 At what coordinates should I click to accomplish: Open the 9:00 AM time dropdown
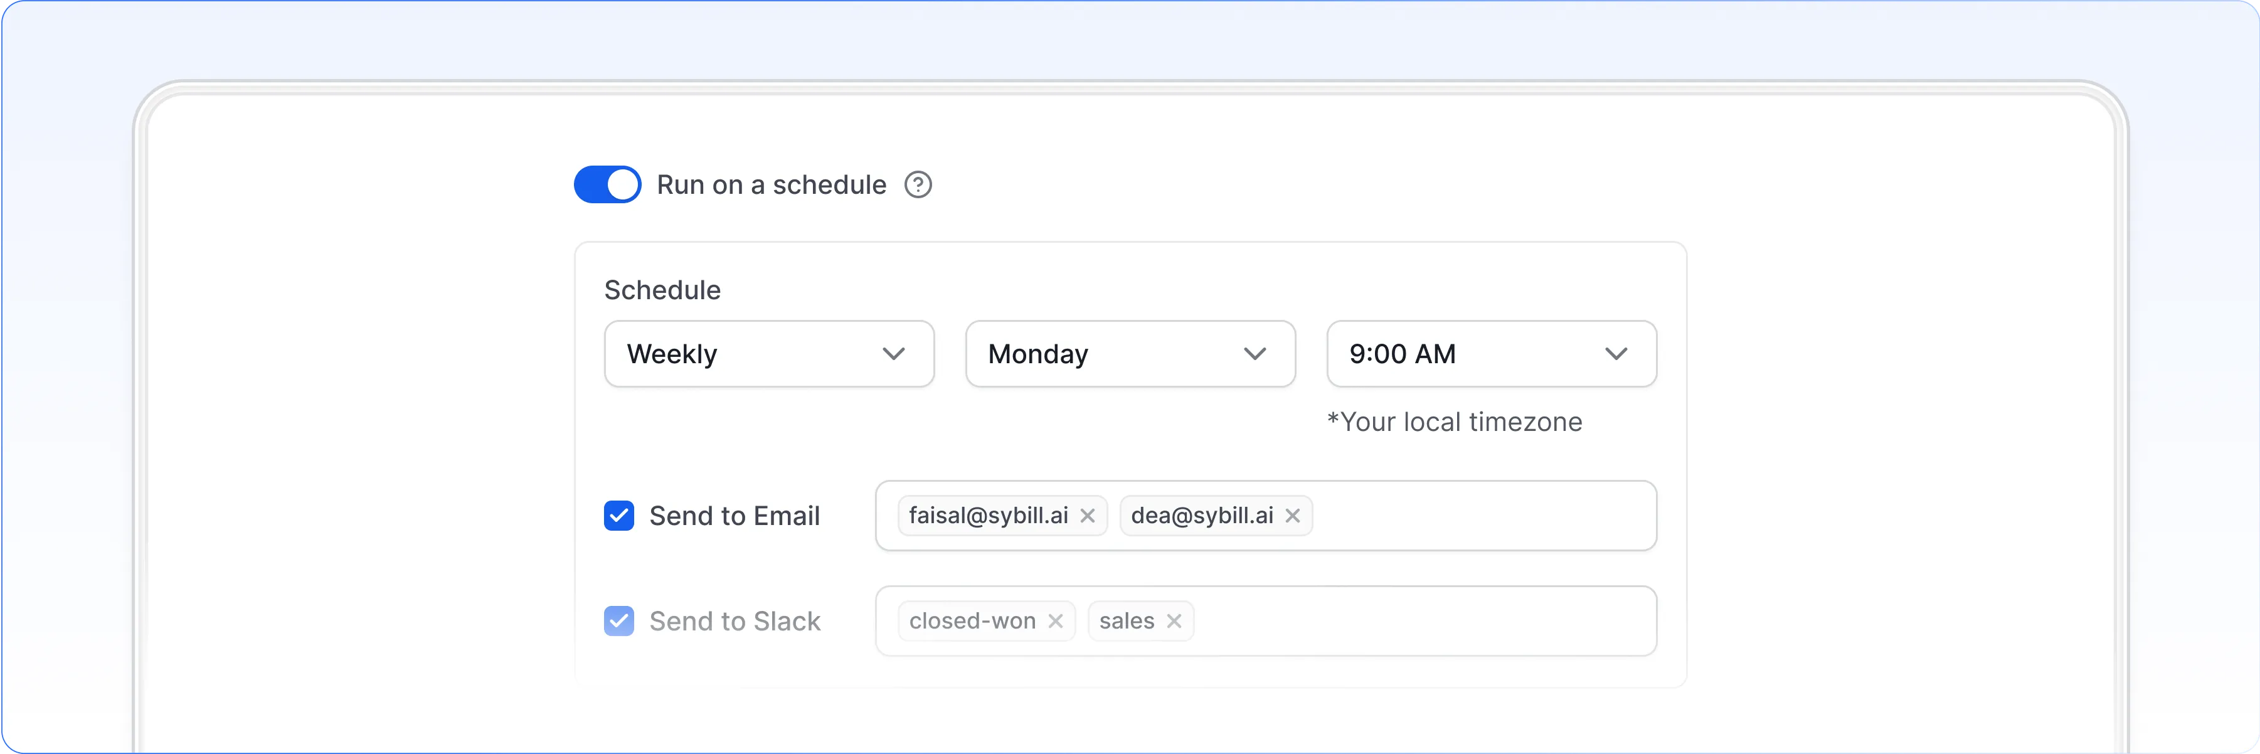1492,354
